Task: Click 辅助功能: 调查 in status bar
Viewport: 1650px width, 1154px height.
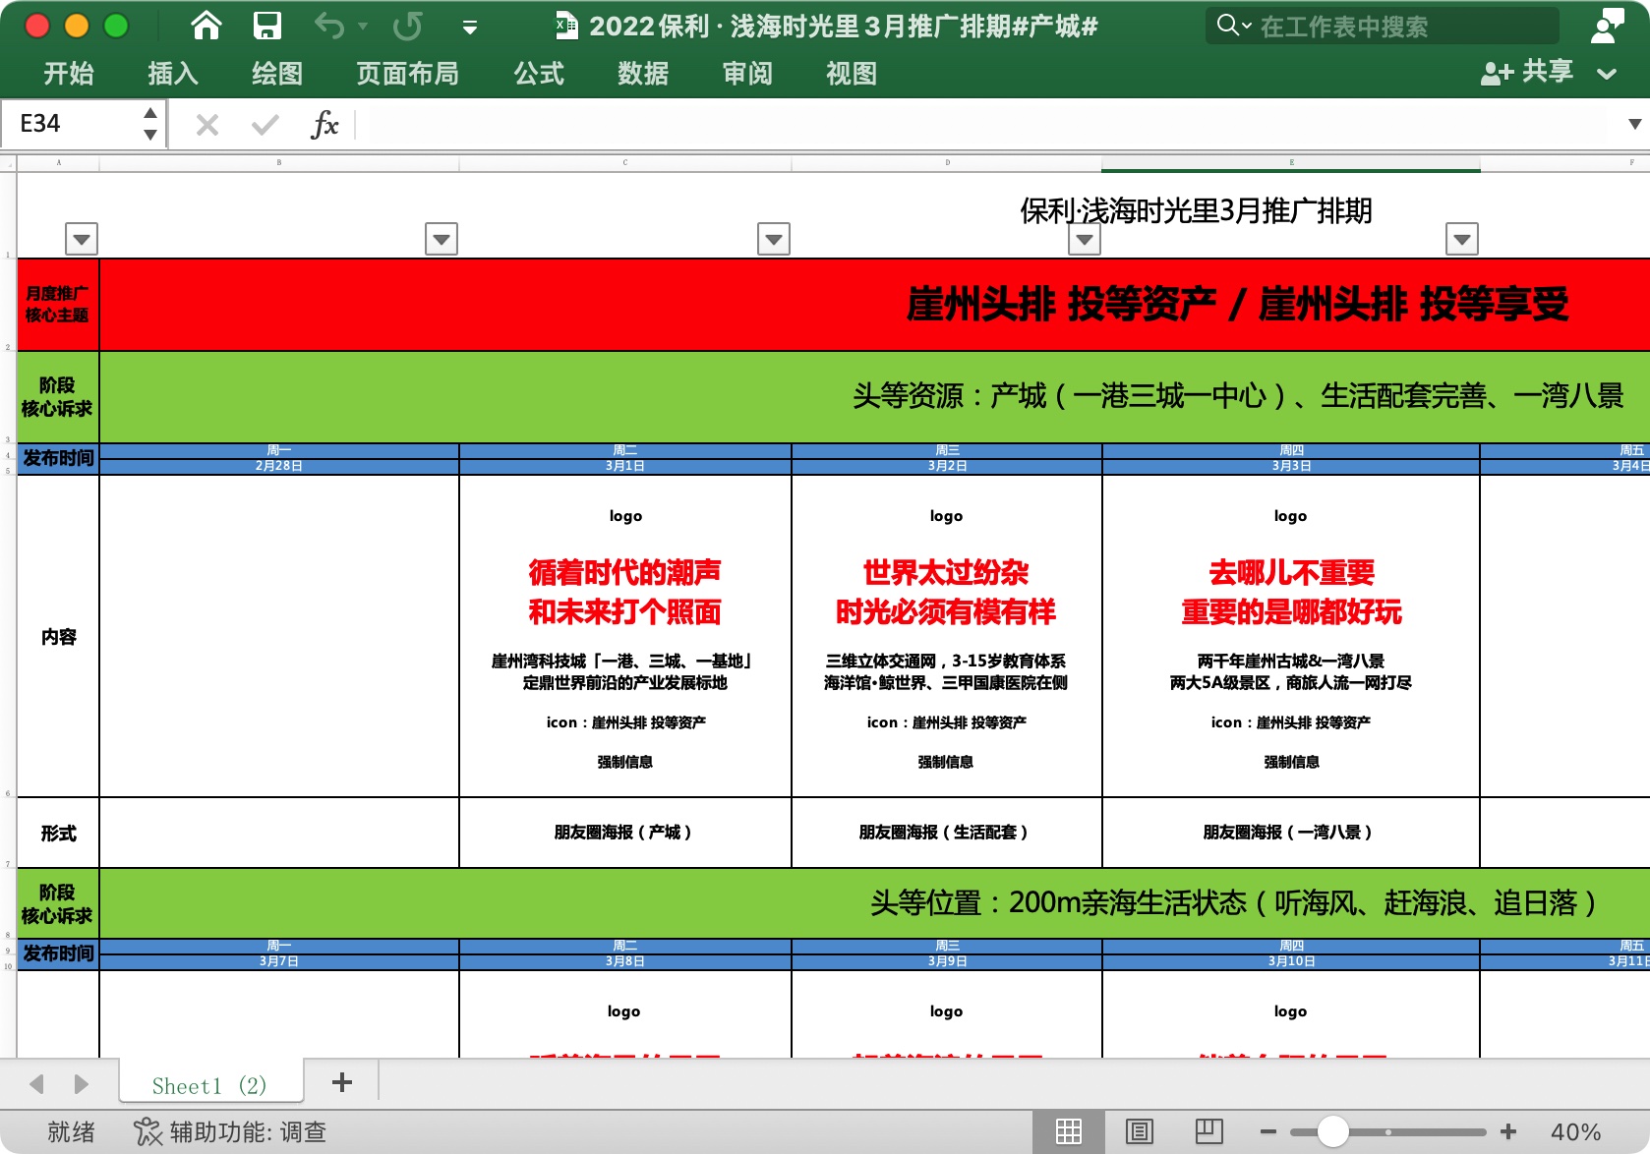Action: pyautogui.click(x=230, y=1132)
